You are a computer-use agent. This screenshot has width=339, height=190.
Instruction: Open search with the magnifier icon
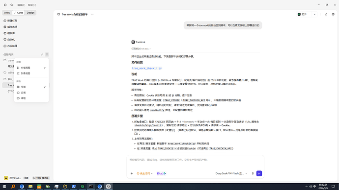[12, 5]
